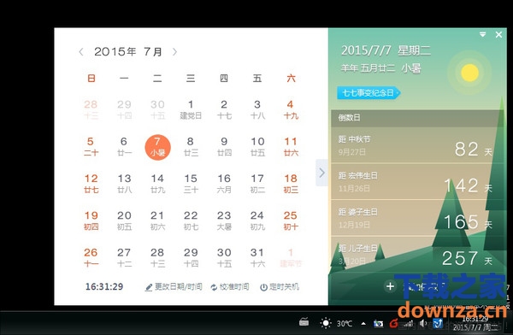The image size is (513, 335).
Task: Select the 七七事变纪念日 tag
Action: click(x=369, y=93)
